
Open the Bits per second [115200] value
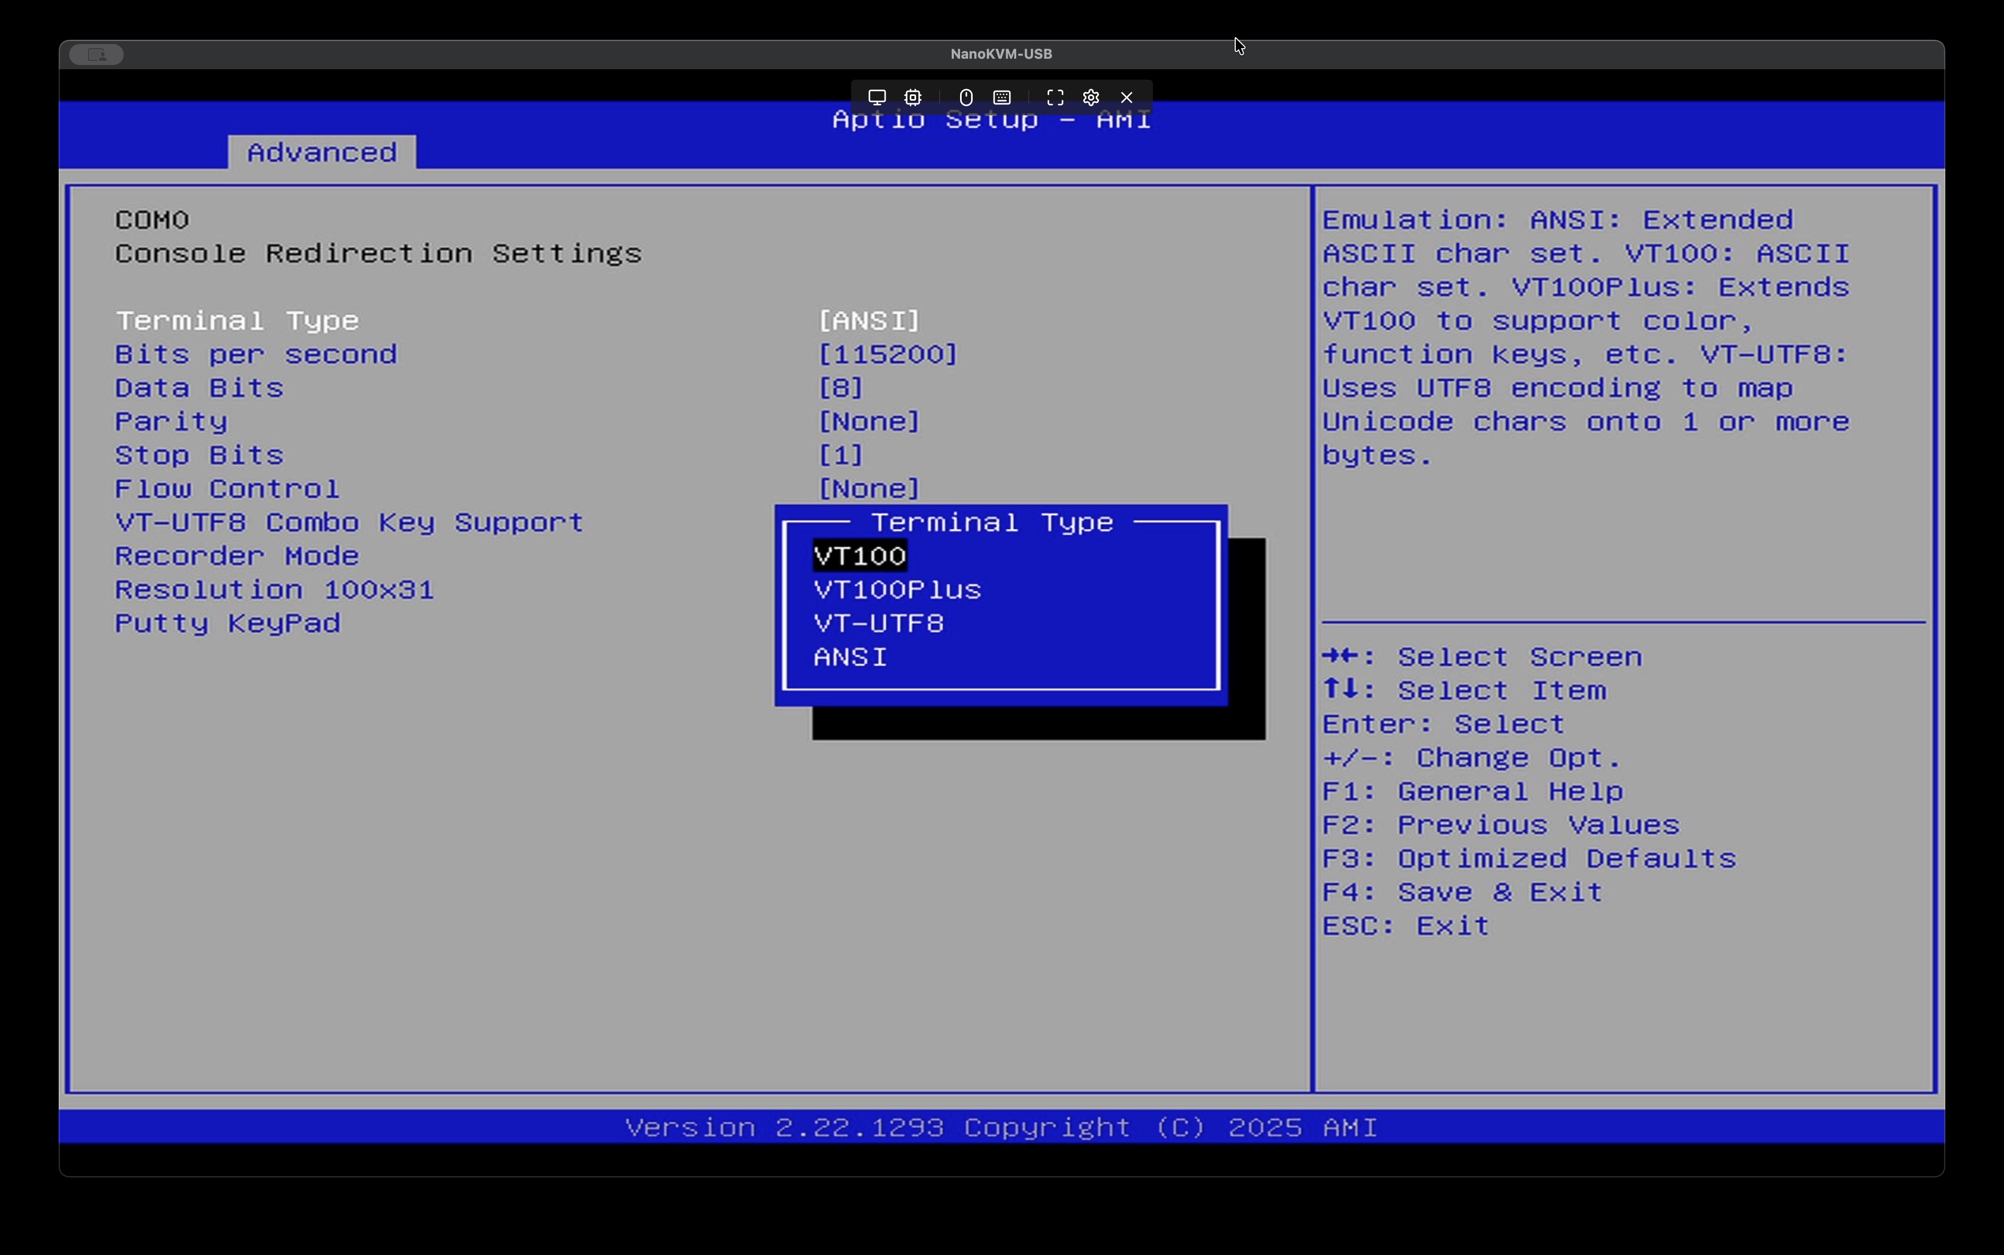pyautogui.click(x=887, y=354)
